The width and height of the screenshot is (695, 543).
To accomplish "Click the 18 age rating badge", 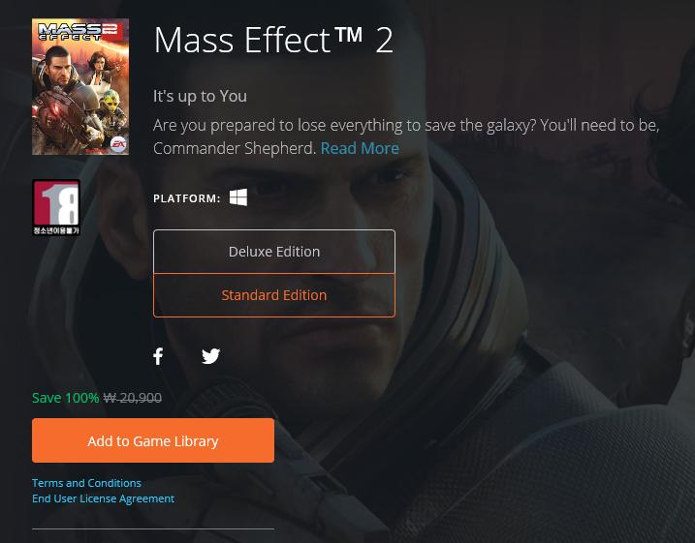I will pyautogui.click(x=56, y=207).
